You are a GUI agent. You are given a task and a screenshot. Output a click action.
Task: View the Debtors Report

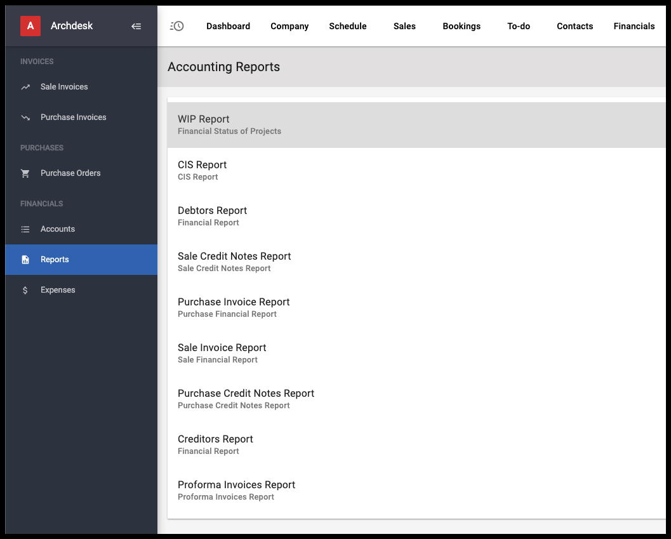[x=212, y=211]
